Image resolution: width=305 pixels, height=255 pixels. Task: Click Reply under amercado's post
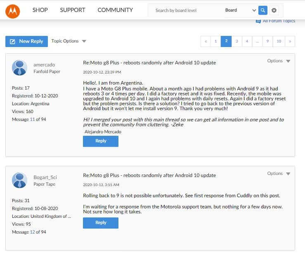coord(101,141)
